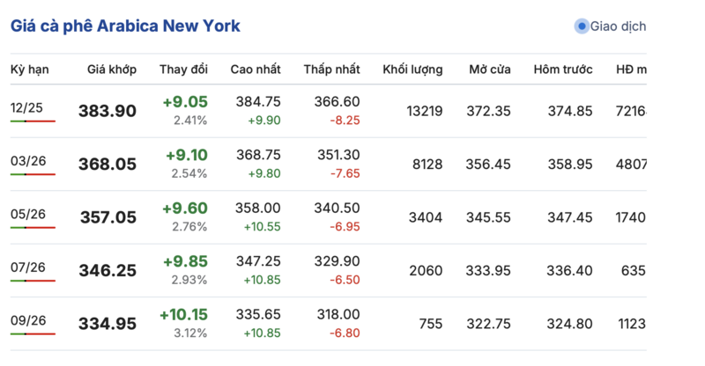Open the Giá cà phê Arabica New York heading

[x=125, y=26]
